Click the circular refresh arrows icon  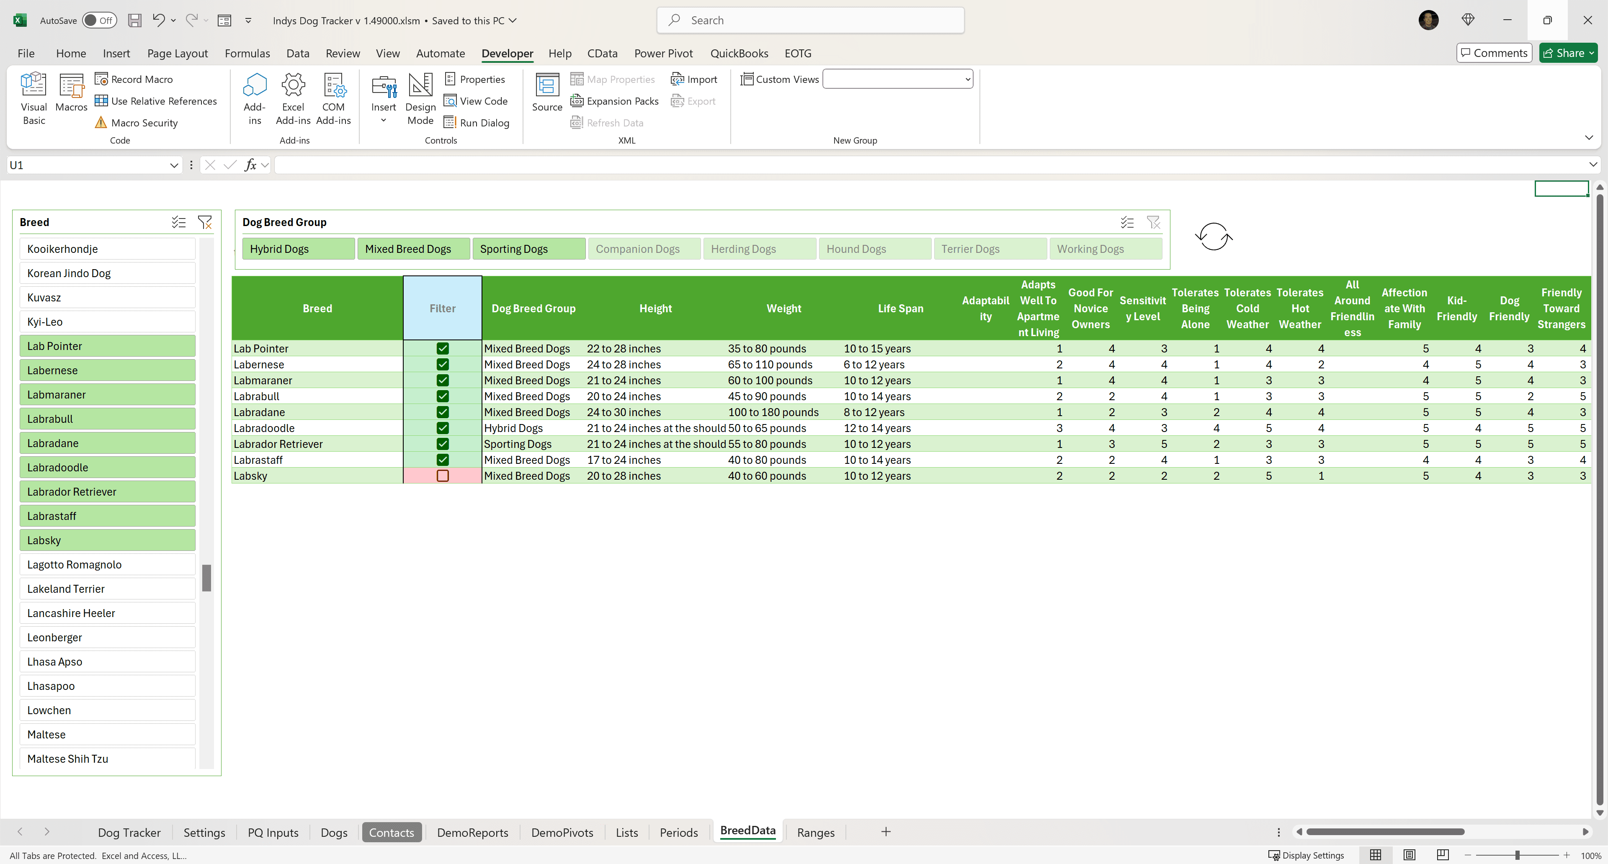point(1214,237)
